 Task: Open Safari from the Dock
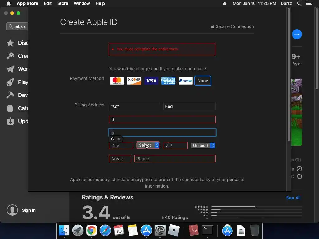coord(105,230)
